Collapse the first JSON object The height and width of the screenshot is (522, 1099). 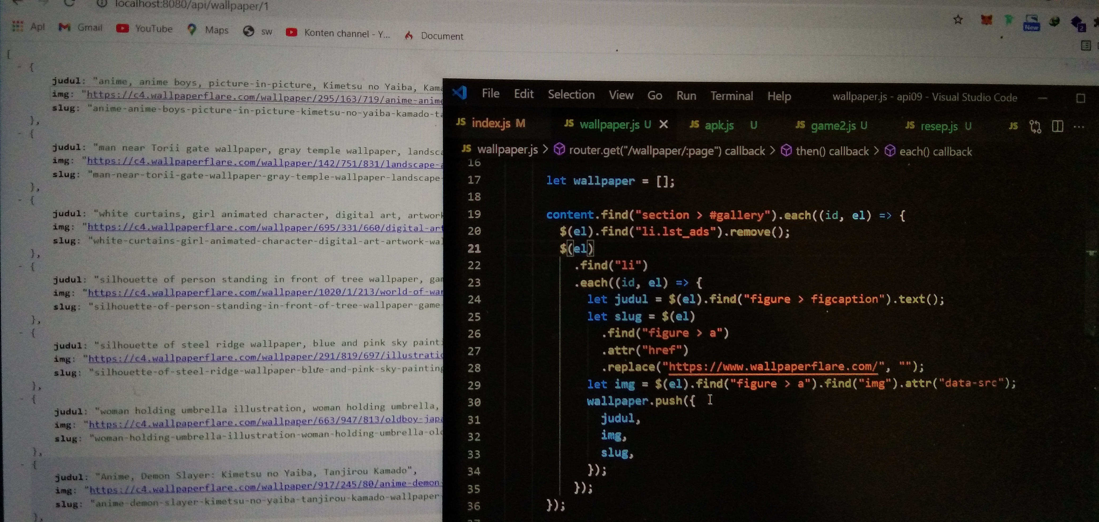pyautogui.click(x=20, y=67)
